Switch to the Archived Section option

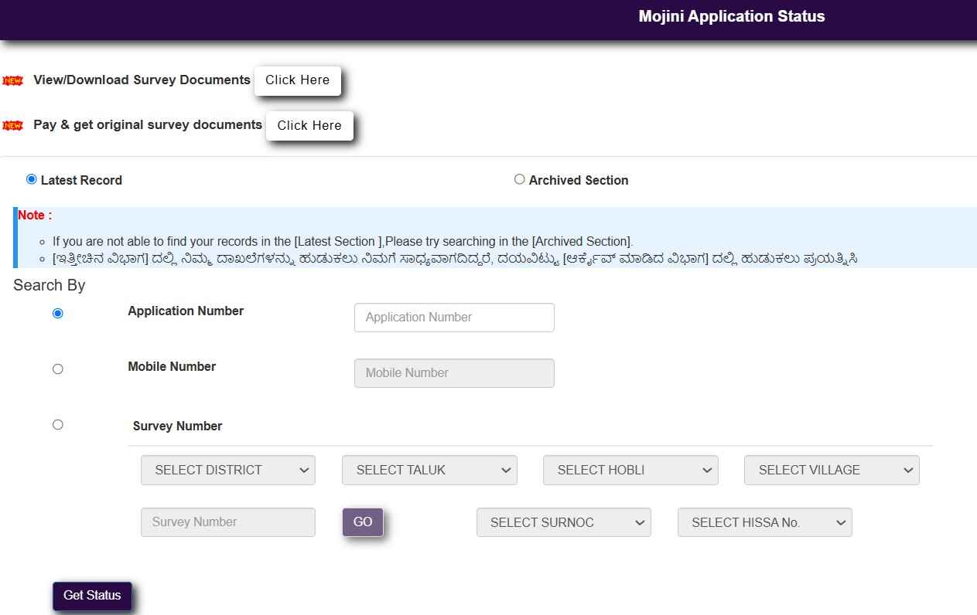[519, 178]
